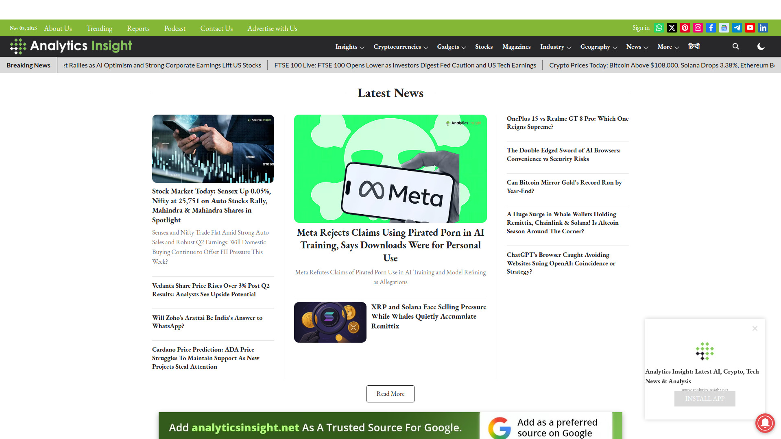Open the Geography dropdown menu

coord(598,47)
